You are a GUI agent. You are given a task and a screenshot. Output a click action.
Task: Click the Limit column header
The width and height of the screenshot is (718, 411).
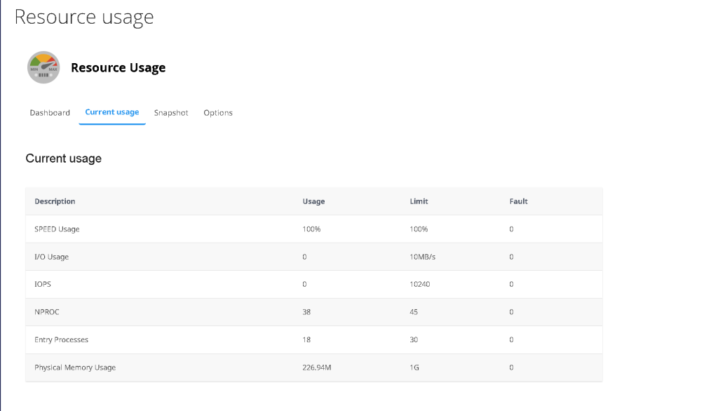(419, 201)
